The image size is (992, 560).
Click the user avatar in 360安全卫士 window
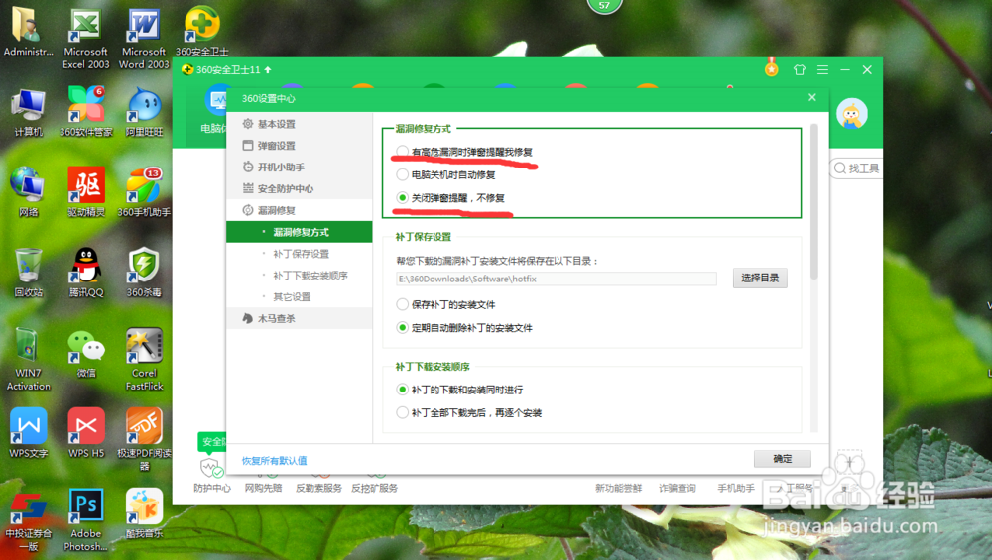[x=851, y=114]
